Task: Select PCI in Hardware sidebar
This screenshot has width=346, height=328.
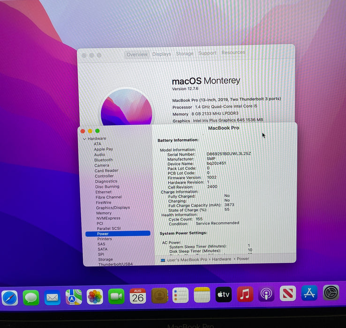Action: coord(100,224)
